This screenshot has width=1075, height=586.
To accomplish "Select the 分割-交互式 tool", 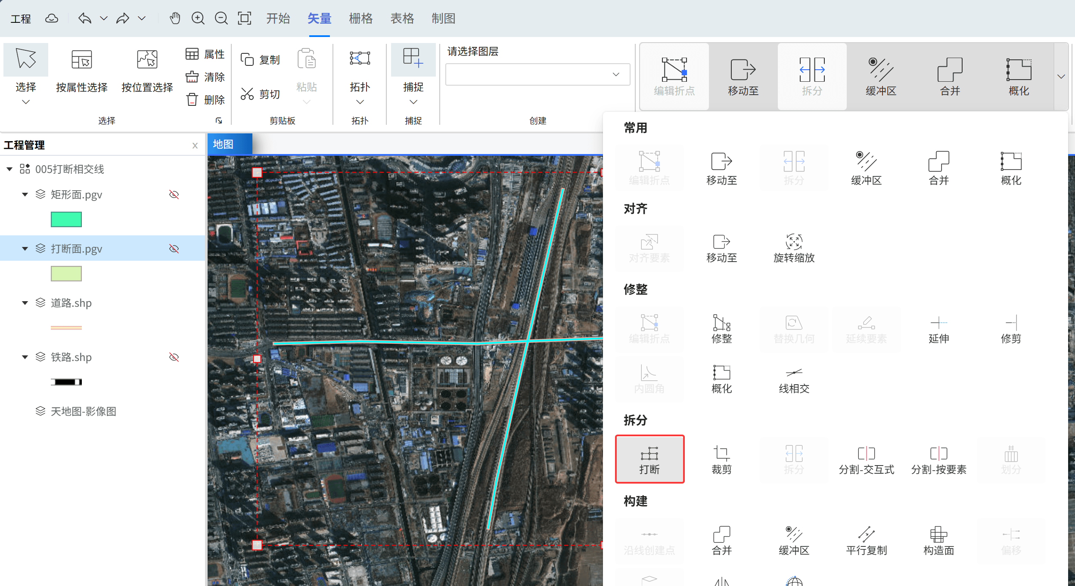I will coord(867,459).
